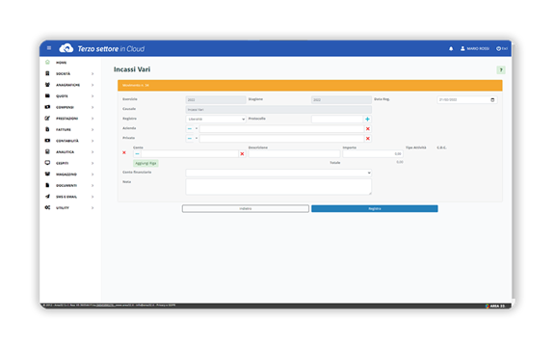Click the Aggiungi Riga button
The height and width of the screenshot is (349, 555).
pos(145,163)
